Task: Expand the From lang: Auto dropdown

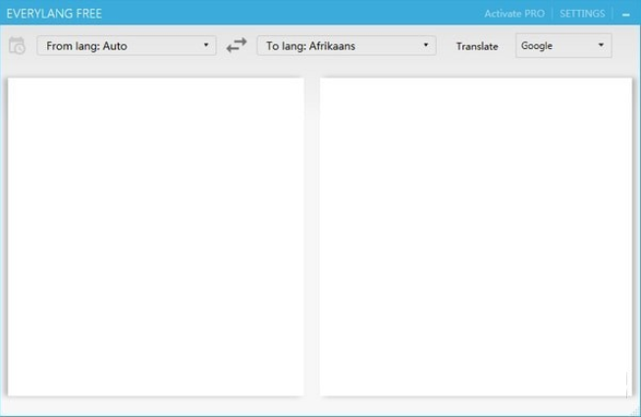Action: (127, 46)
